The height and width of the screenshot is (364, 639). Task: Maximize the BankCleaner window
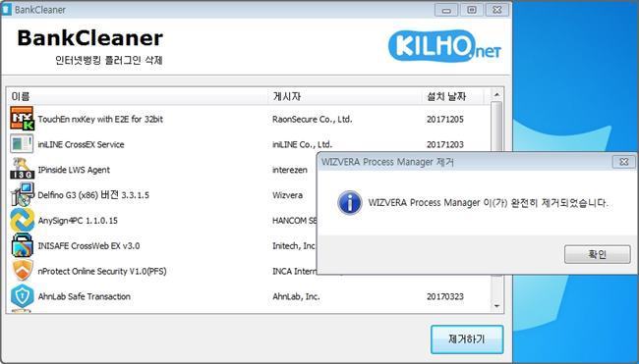472,10
